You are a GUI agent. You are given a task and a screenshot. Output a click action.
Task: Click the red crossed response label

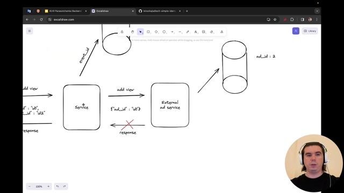coord(128,132)
